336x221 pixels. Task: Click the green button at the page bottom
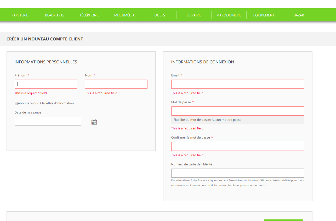(283, 220)
